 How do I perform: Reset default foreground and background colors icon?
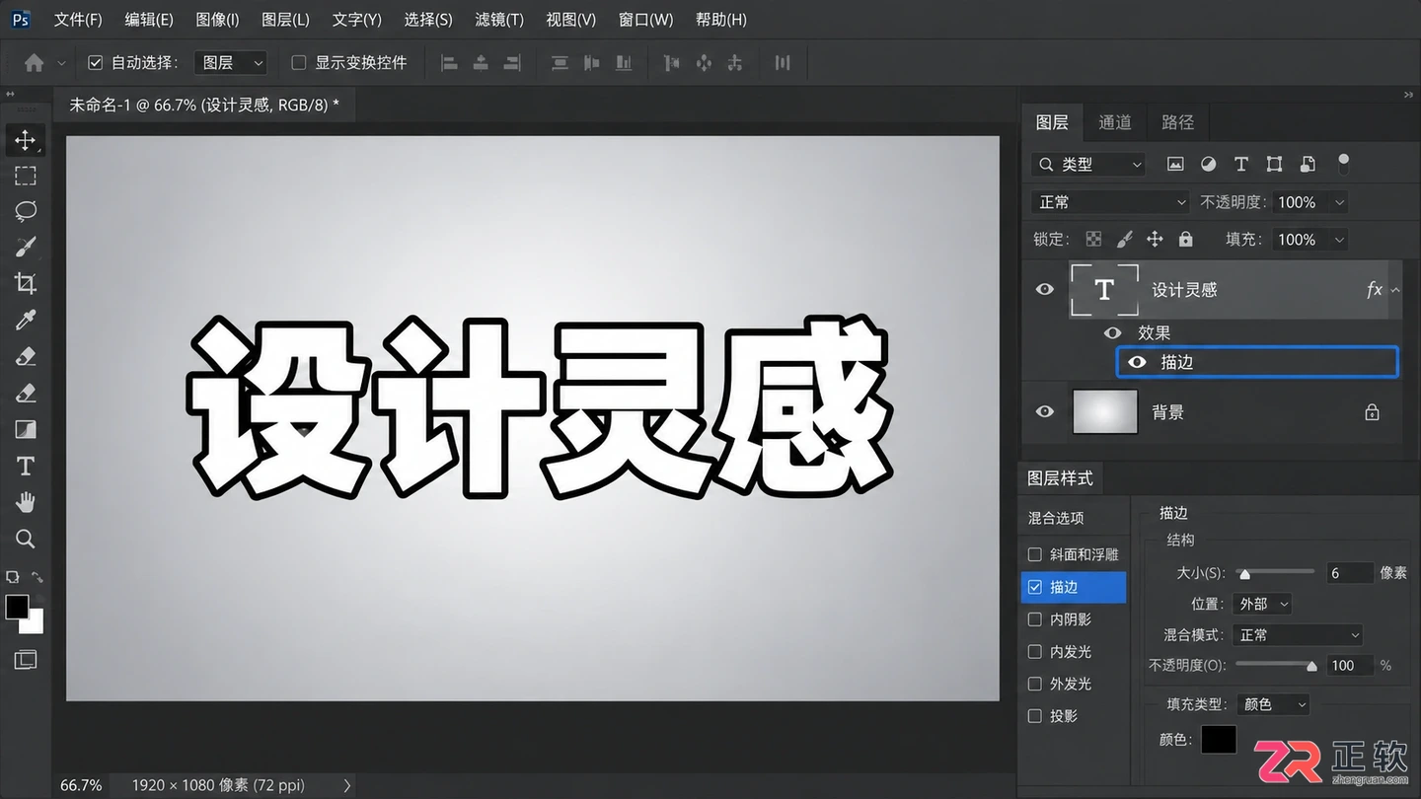click(x=13, y=577)
